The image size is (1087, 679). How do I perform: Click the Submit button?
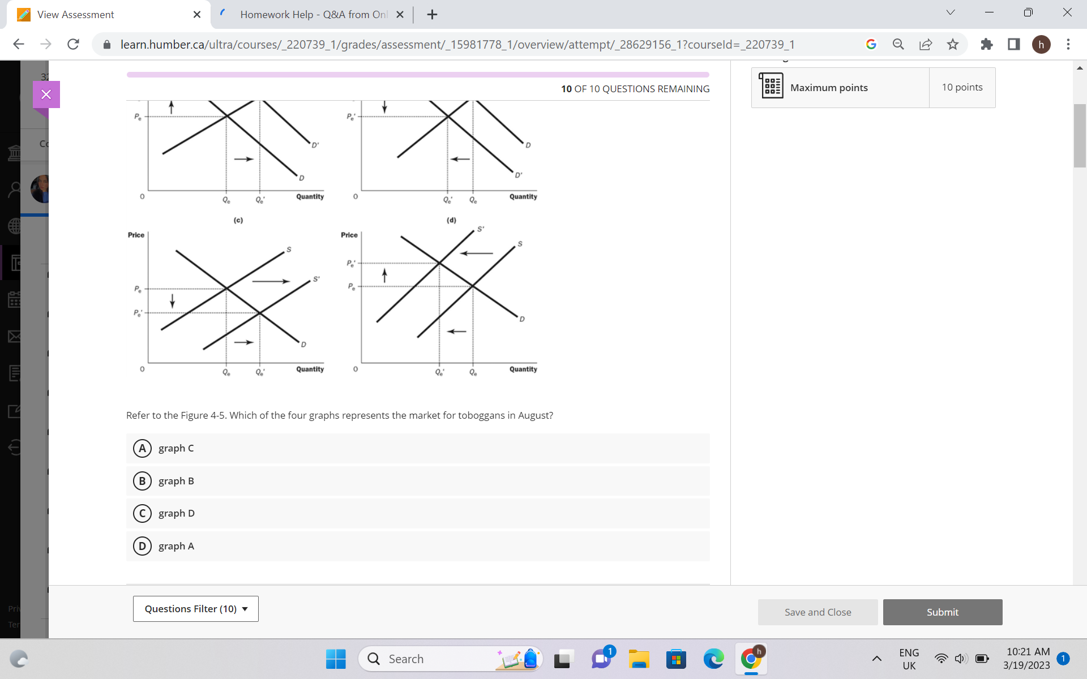coord(942,612)
